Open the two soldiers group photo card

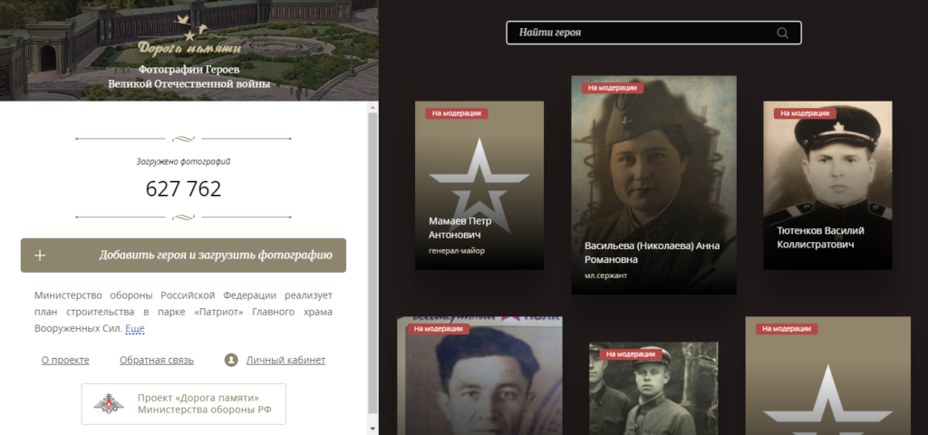pyautogui.click(x=653, y=389)
